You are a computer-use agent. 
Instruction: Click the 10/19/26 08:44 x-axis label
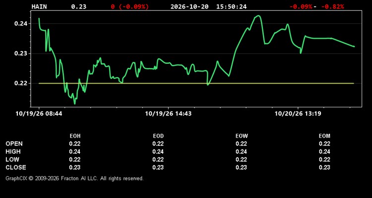(x=39, y=114)
